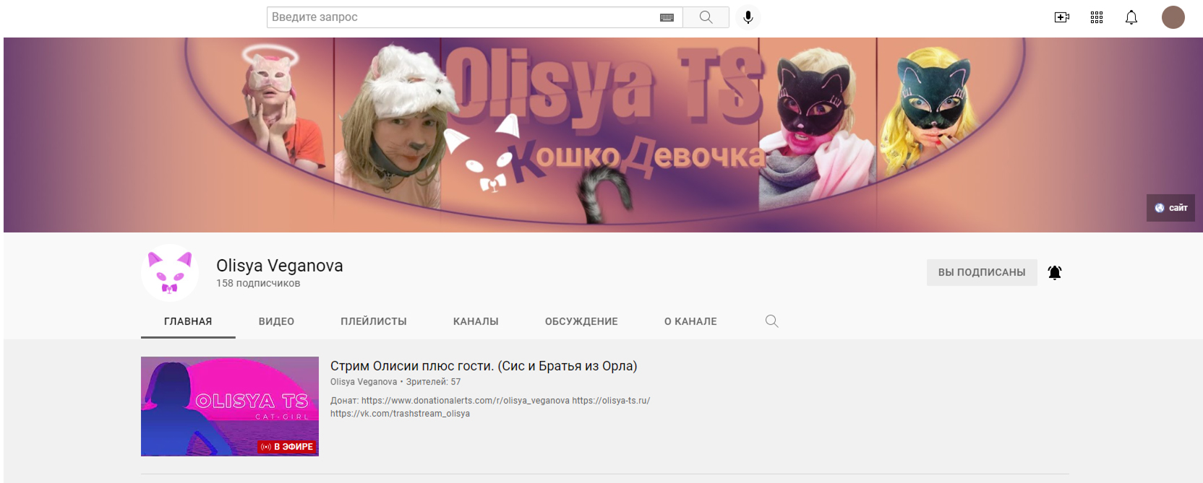Image resolution: width=1203 pixels, height=483 pixels.
Task: Click the search magnifier button
Action: pyautogui.click(x=706, y=17)
